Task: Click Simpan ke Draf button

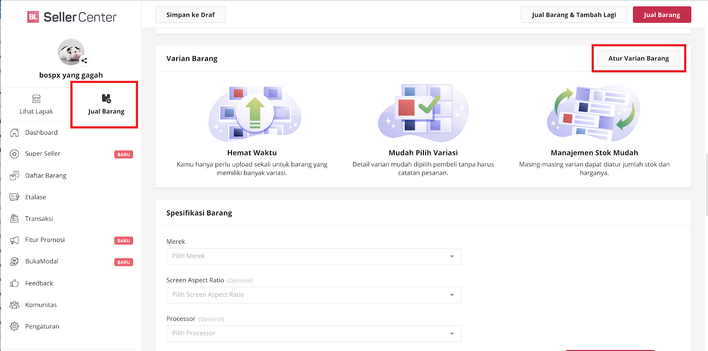Action: (190, 15)
